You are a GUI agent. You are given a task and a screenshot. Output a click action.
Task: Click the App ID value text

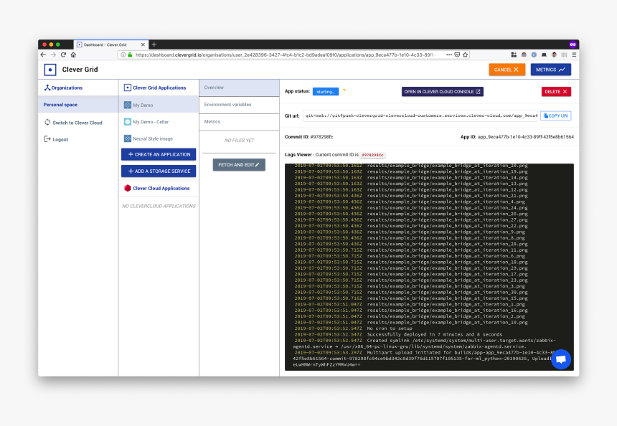click(x=526, y=137)
